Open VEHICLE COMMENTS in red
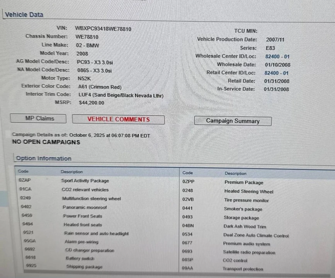335x278 pixels. (119, 119)
